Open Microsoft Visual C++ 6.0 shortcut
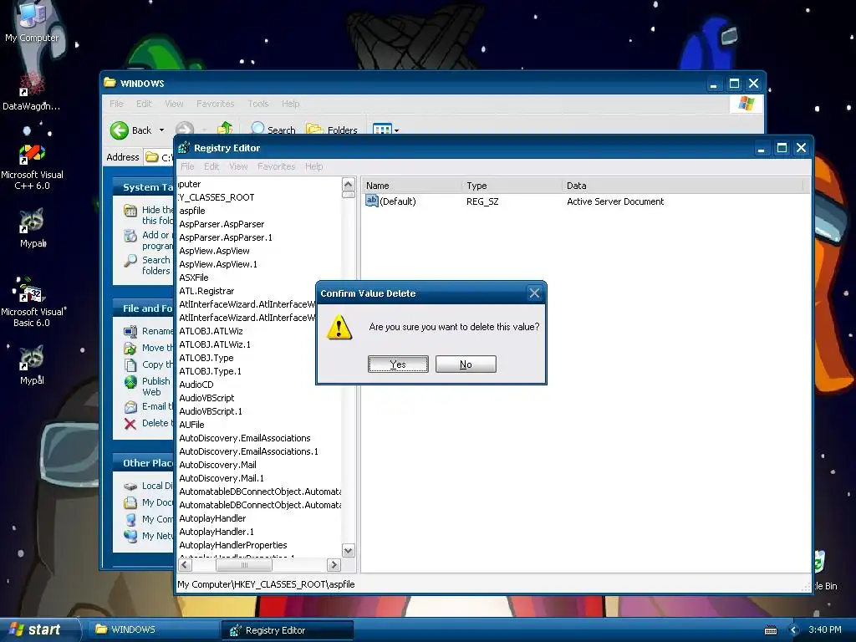The height and width of the screenshot is (642, 856). (x=32, y=166)
